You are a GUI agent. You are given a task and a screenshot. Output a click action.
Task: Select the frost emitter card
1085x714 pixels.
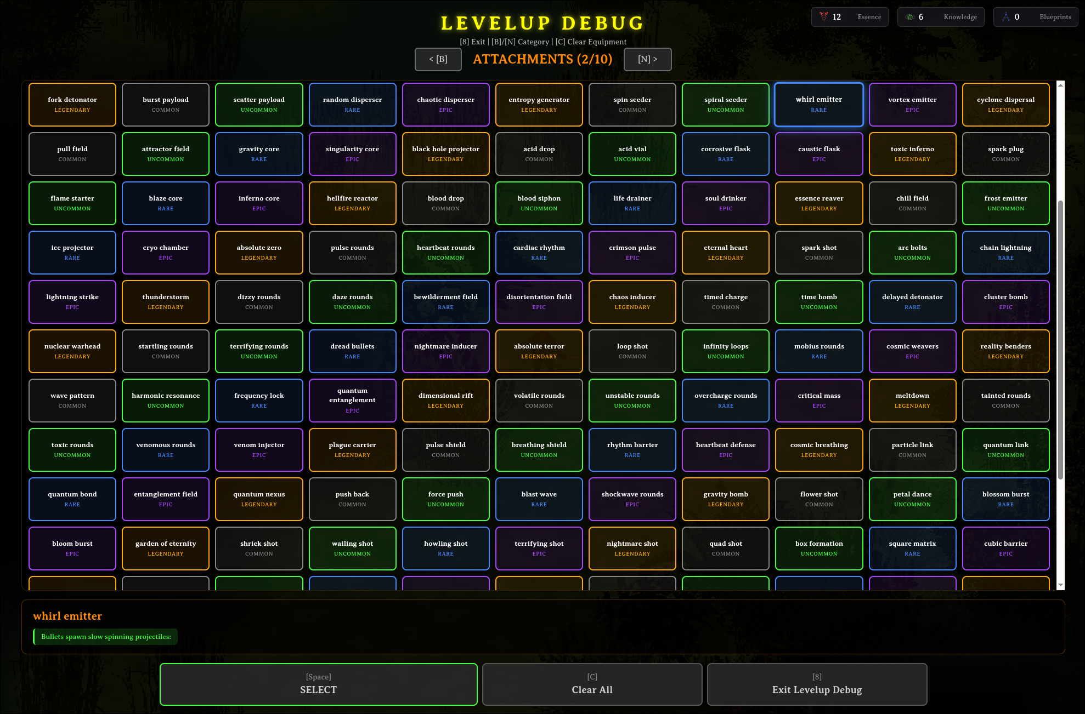[x=1006, y=203]
